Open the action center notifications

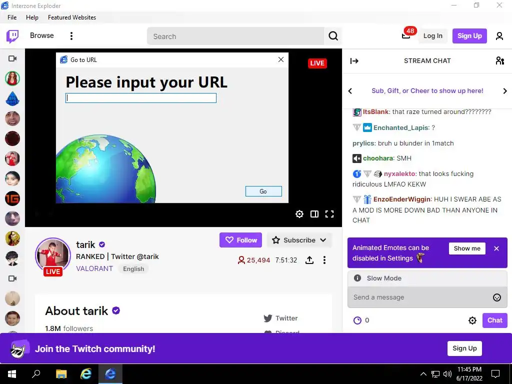pos(495,374)
